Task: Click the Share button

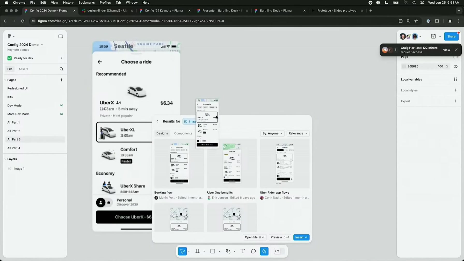Action: tap(451, 37)
